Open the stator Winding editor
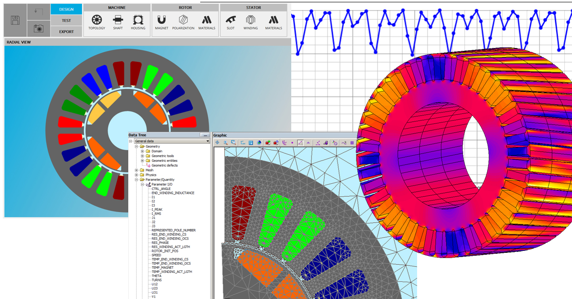Screen dimensions: 572x299 click(x=251, y=22)
